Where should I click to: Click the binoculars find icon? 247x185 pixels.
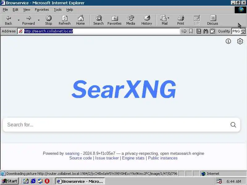[206, 31]
